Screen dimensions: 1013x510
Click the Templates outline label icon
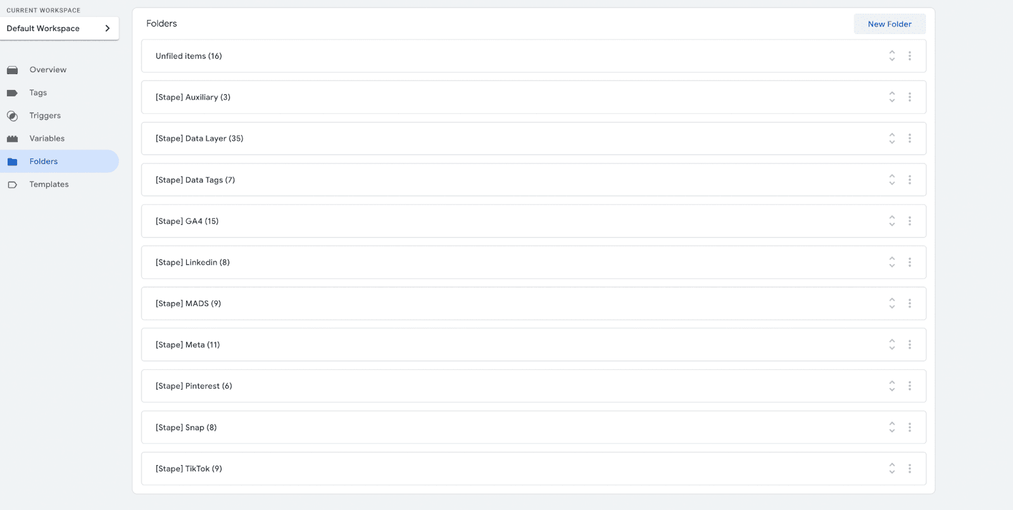(12, 185)
